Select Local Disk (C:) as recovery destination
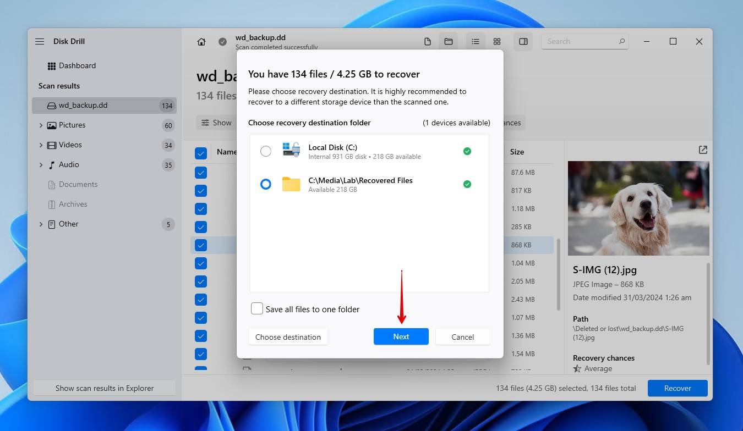This screenshot has height=431, width=743. point(266,151)
